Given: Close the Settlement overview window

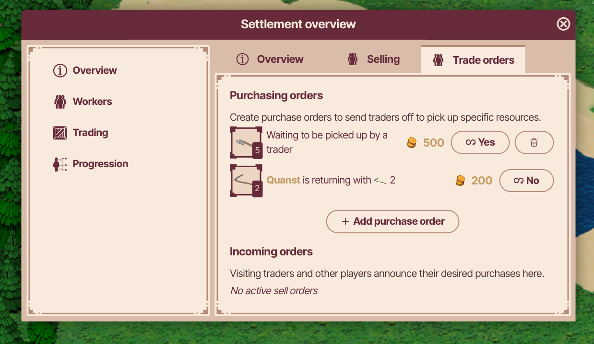Looking at the screenshot, I should pyautogui.click(x=563, y=24).
